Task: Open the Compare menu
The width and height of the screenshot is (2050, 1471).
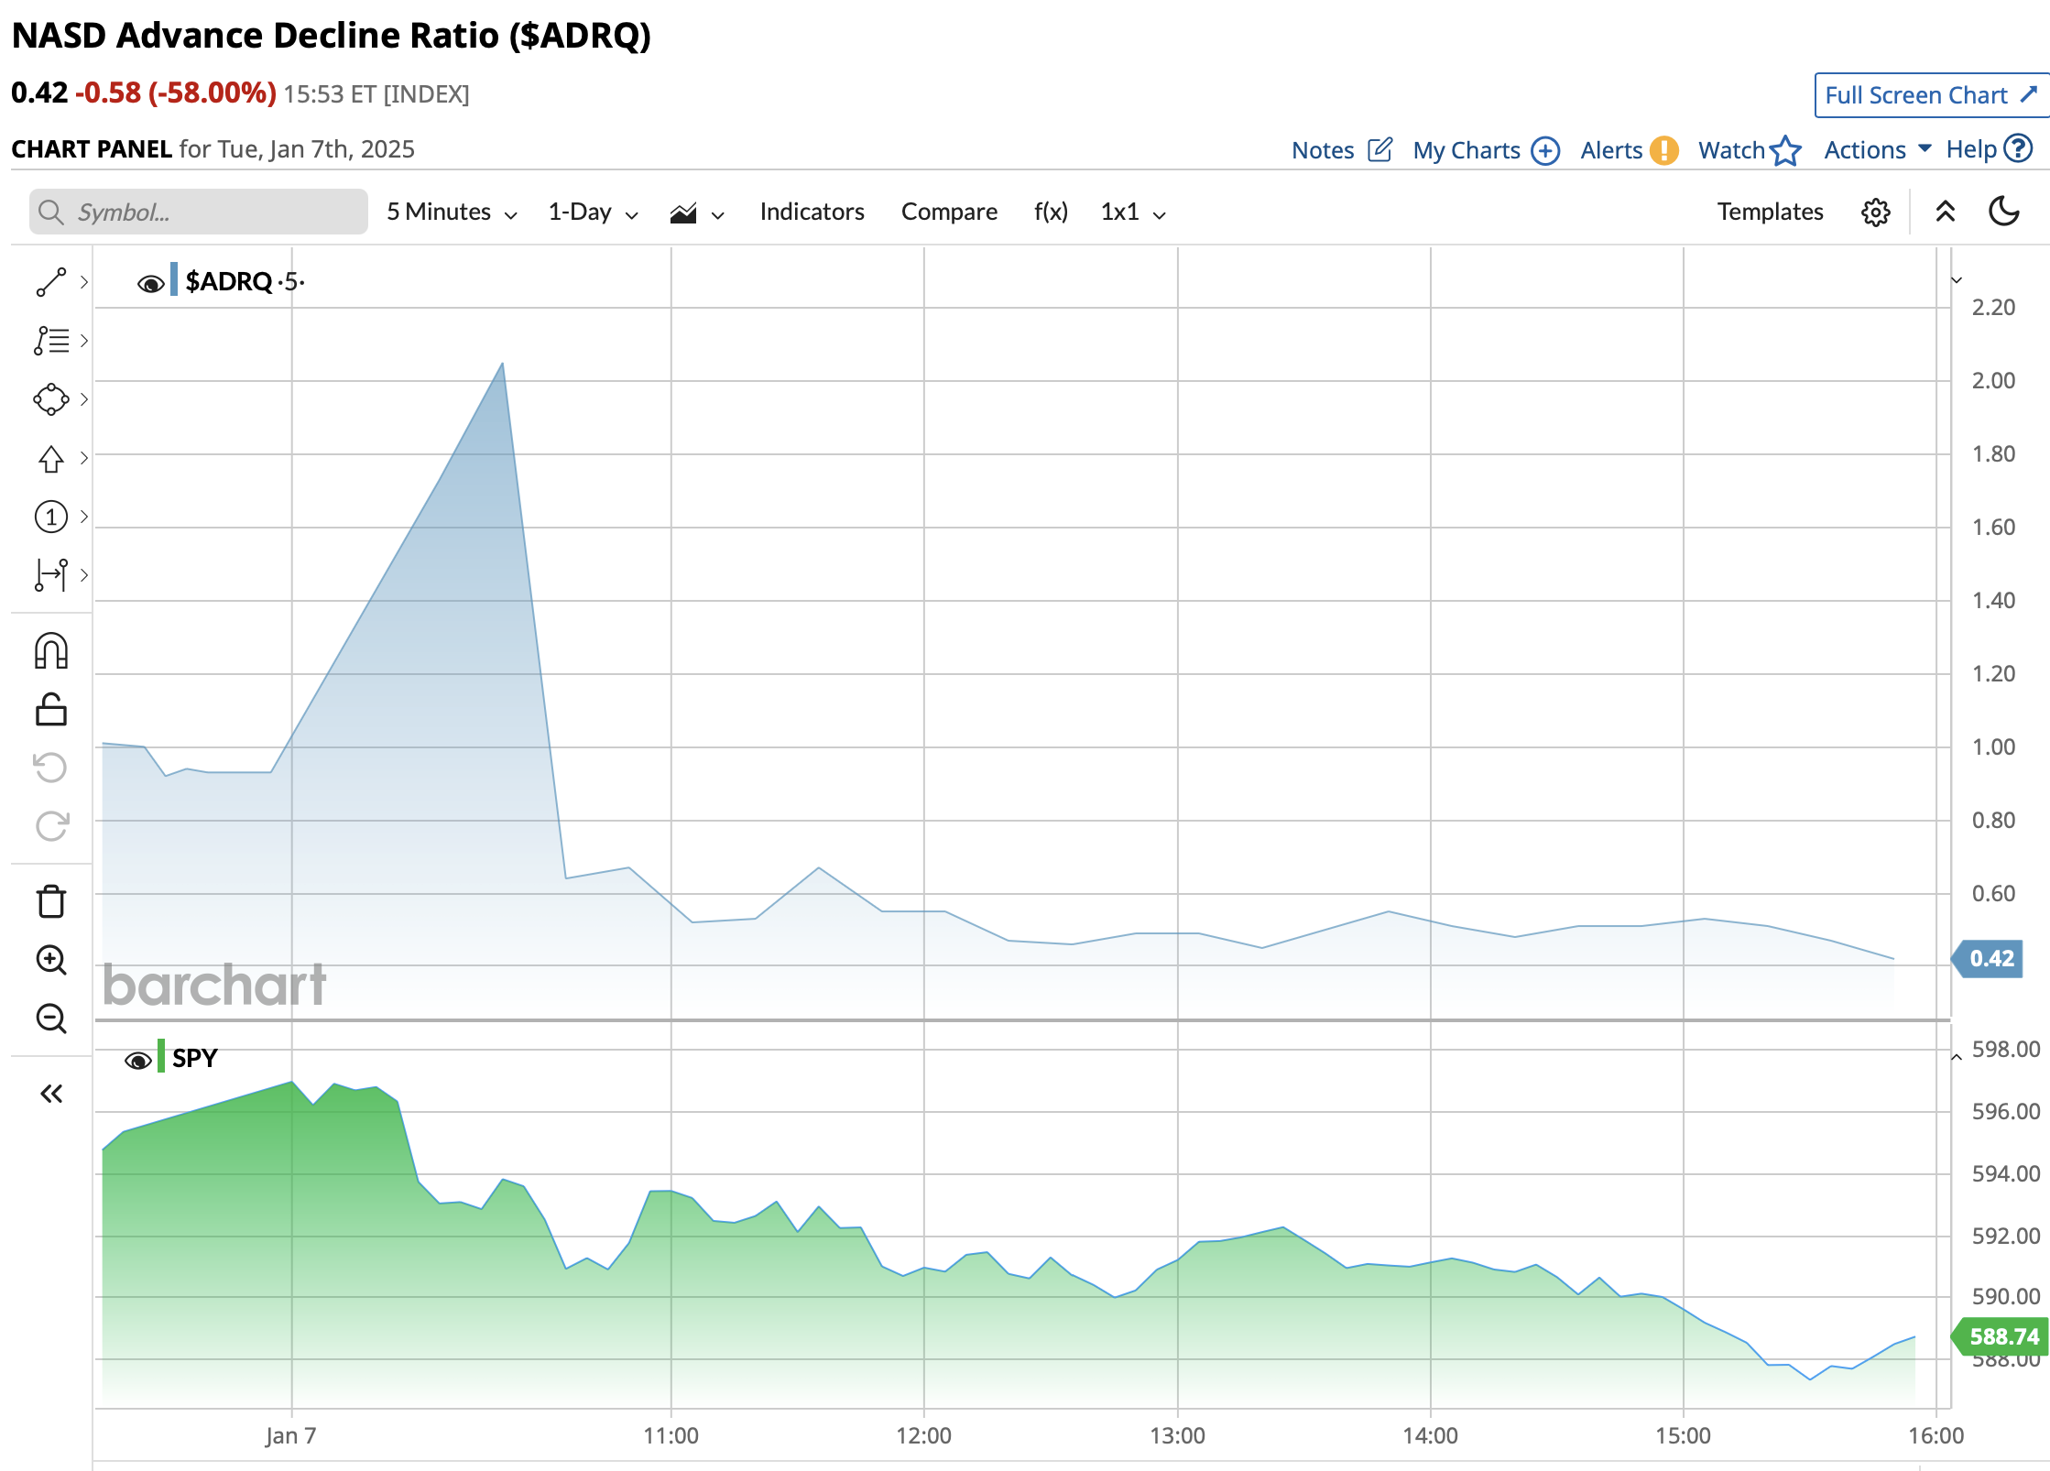Action: point(949,212)
